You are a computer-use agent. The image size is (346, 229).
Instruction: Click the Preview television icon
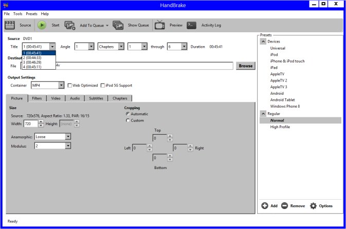[x=159, y=25]
